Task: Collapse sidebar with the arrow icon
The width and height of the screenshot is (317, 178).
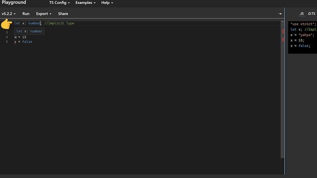Action: pos(280,14)
